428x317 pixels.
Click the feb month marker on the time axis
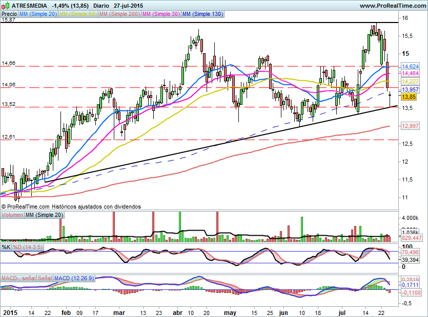[66, 312]
